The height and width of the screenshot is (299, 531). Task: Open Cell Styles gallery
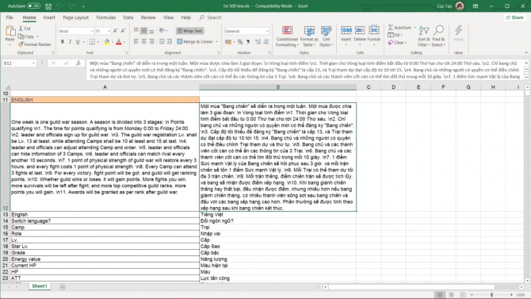coord(326,36)
